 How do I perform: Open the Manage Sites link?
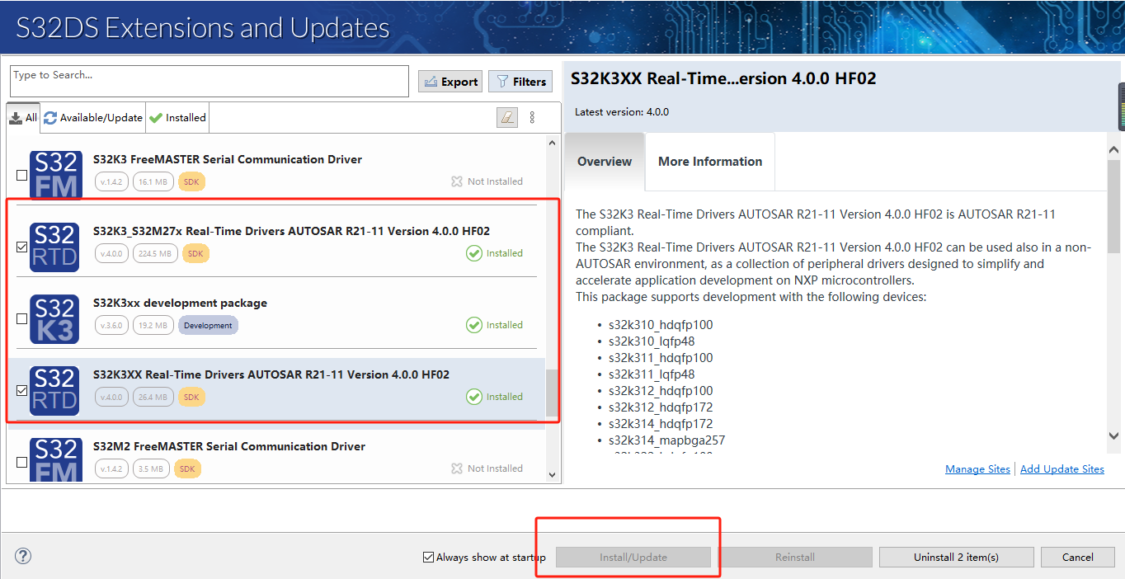click(977, 468)
